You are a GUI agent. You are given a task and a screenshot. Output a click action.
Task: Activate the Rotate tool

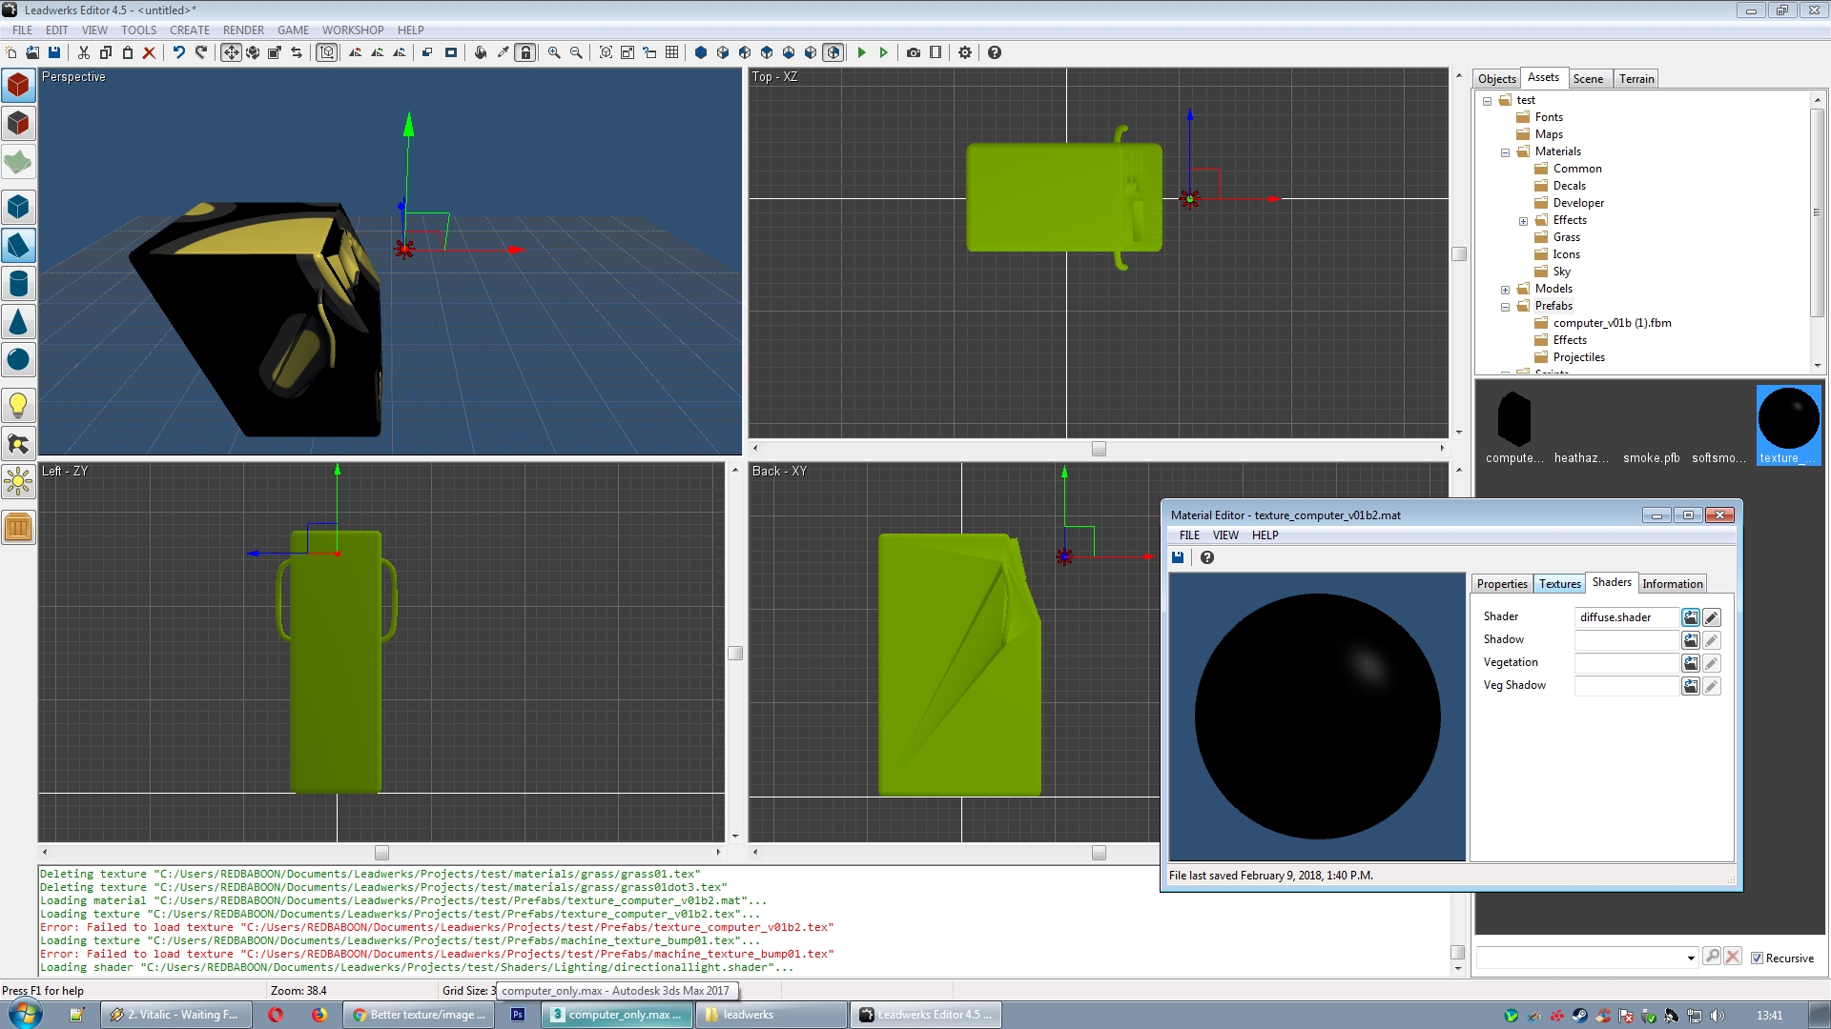253,52
